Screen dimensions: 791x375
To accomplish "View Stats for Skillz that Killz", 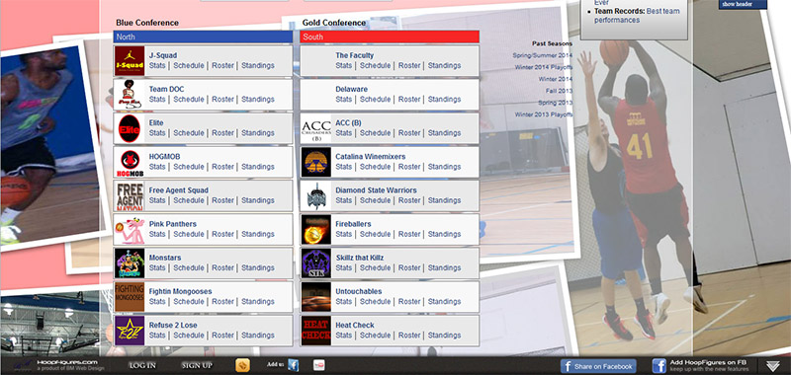I will [x=343, y=267].
